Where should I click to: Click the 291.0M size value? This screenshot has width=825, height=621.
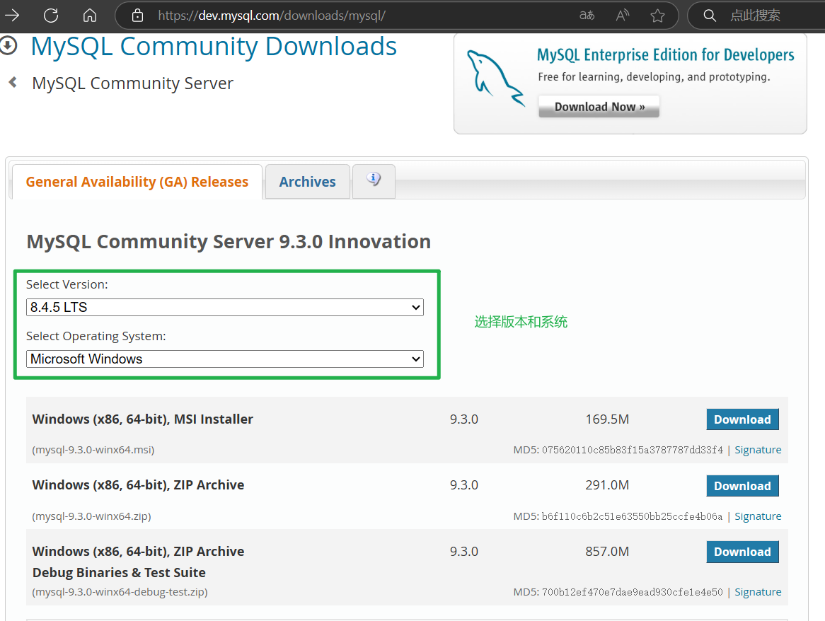click(x=607, y=484)
